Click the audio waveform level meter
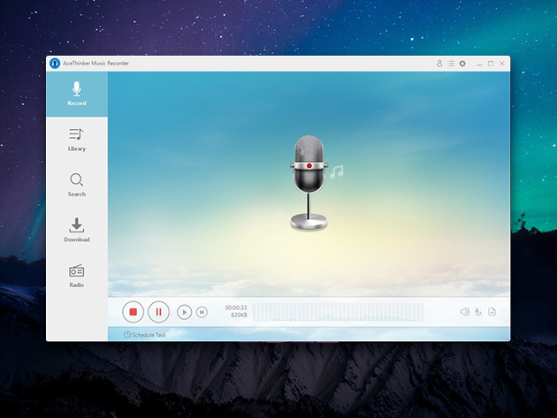The image size is (557, 418). [x=338, y=312]
